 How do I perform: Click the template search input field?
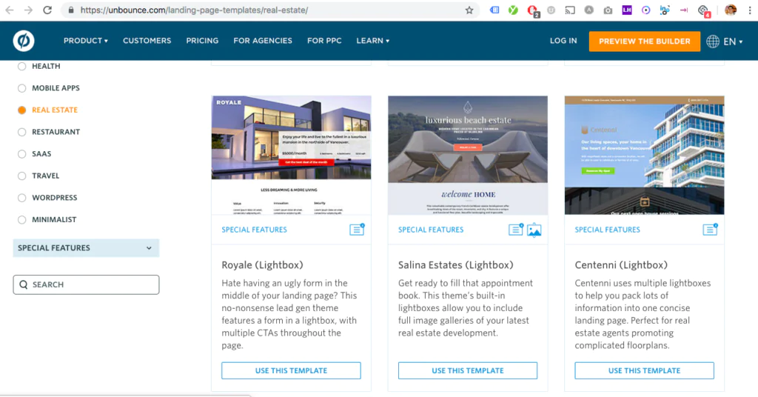click(x=86, y=284)
